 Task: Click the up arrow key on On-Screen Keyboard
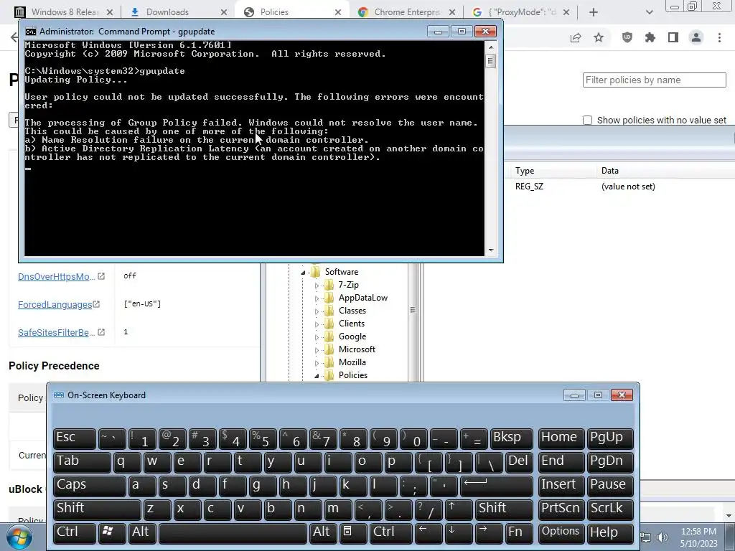point(459,509)
